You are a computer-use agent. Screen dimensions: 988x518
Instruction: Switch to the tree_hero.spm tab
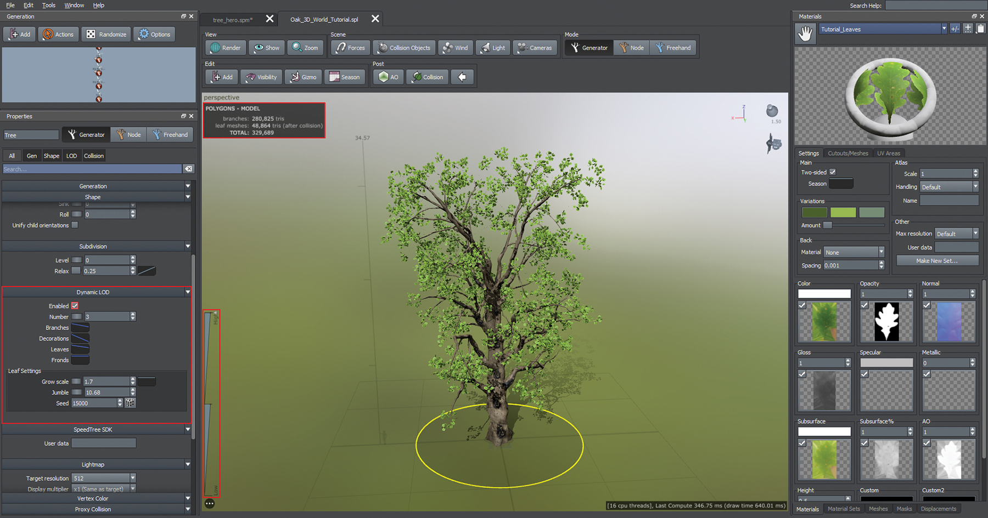[x=233, y=20]
